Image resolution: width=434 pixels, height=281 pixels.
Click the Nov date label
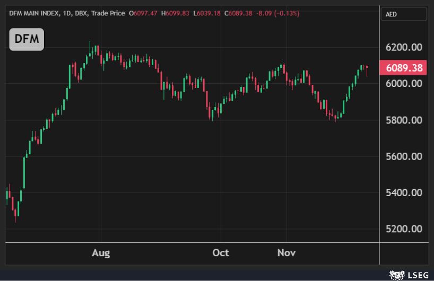[x=287, y=252]
